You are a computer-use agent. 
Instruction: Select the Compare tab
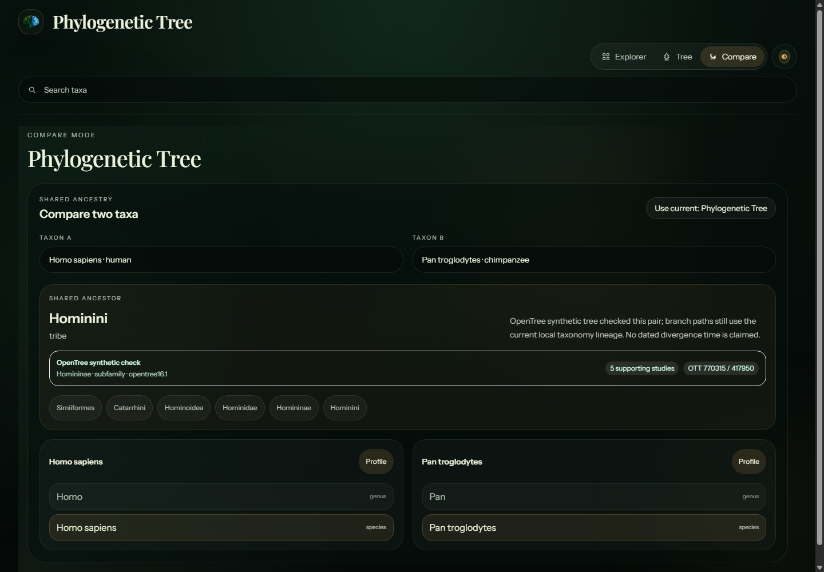(x=732, y=57)
